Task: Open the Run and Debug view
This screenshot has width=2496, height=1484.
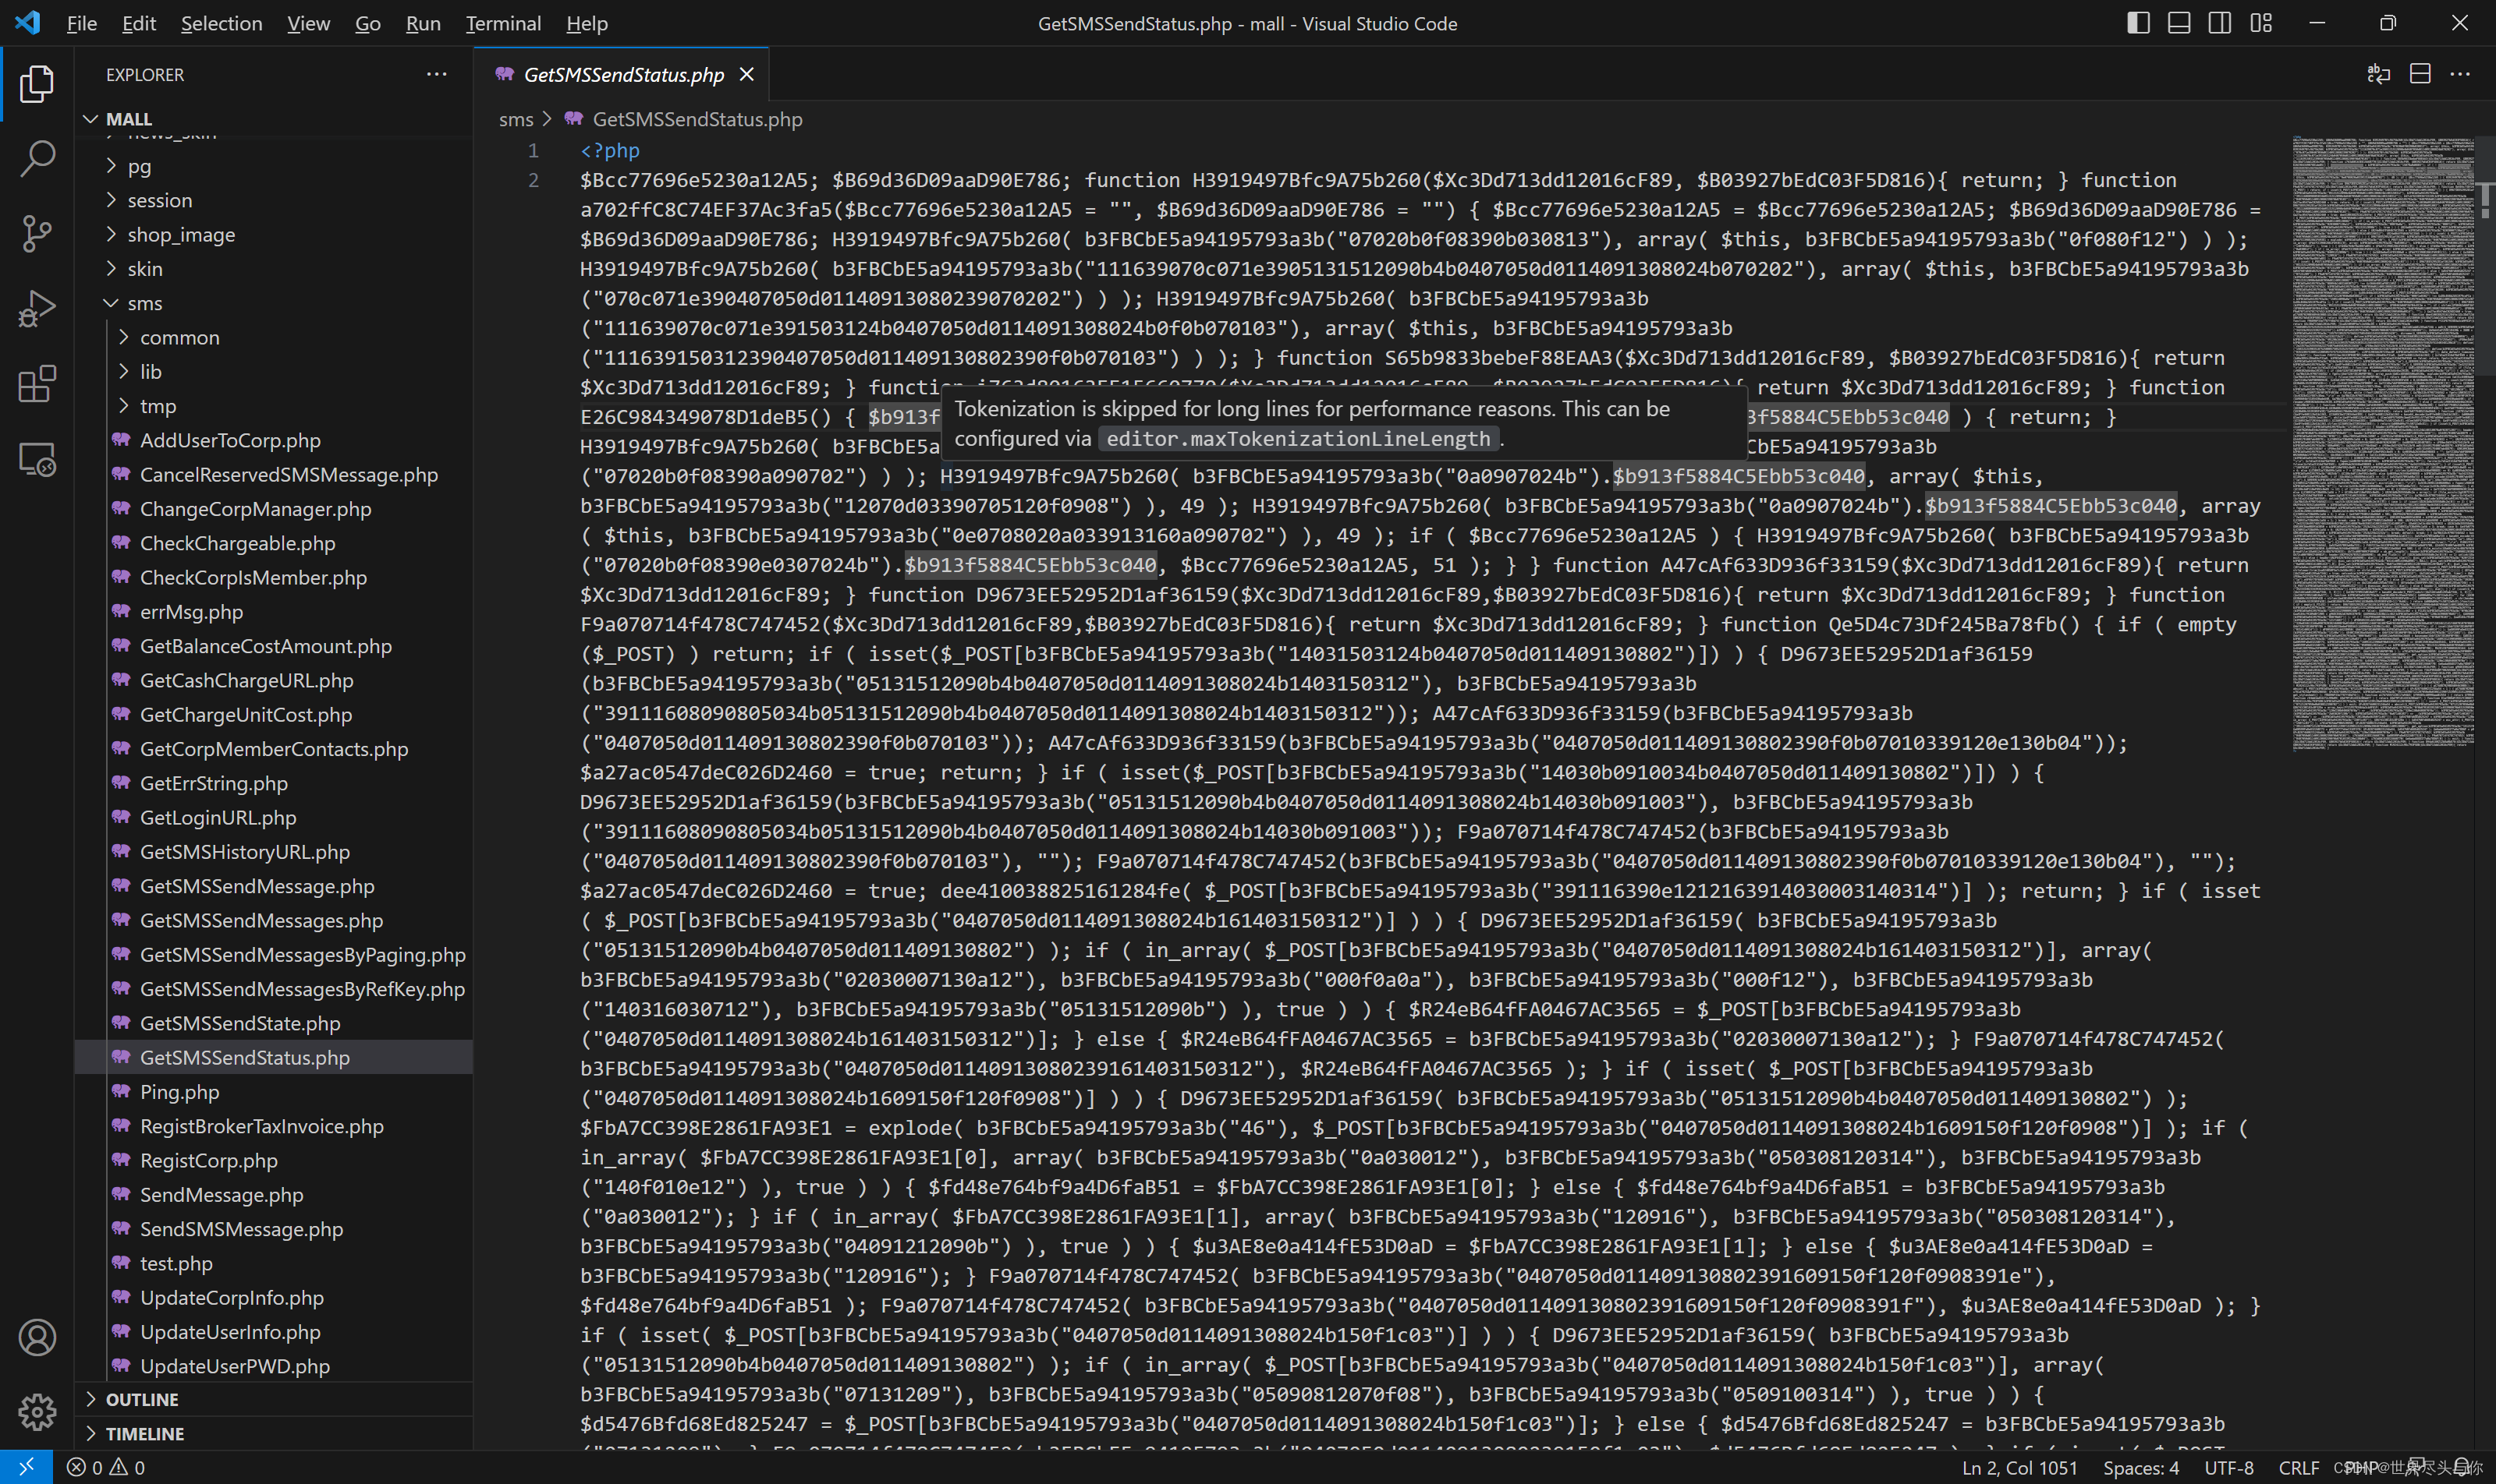Action: coord(37,308)
